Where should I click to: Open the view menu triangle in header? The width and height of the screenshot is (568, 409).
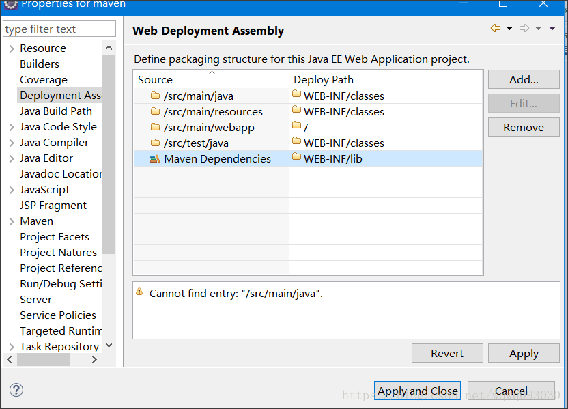coord(552,28)
